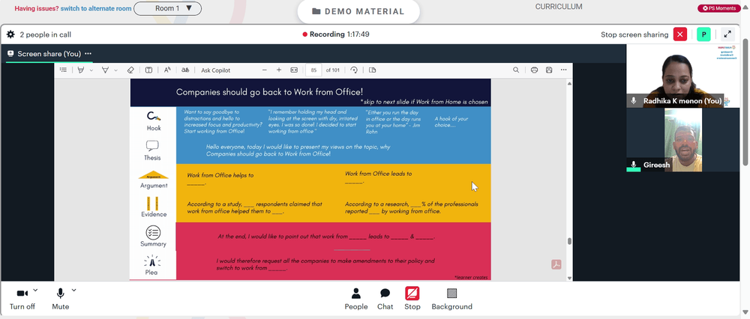This screenshot has height=319, width=750.
Task: Click the Summary checklist icon
Action: tap(153, 233)
